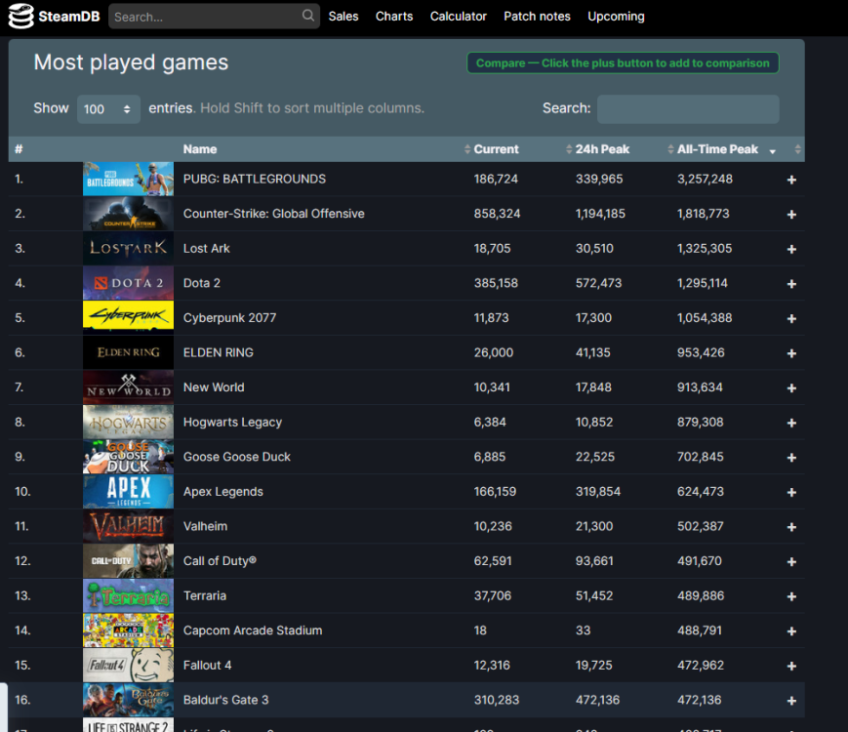Sort table by Current players column
848x732 pixels.
point(497,149)
